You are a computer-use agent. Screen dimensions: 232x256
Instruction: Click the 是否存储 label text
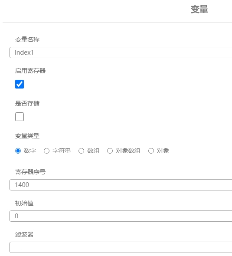point(27,103)
